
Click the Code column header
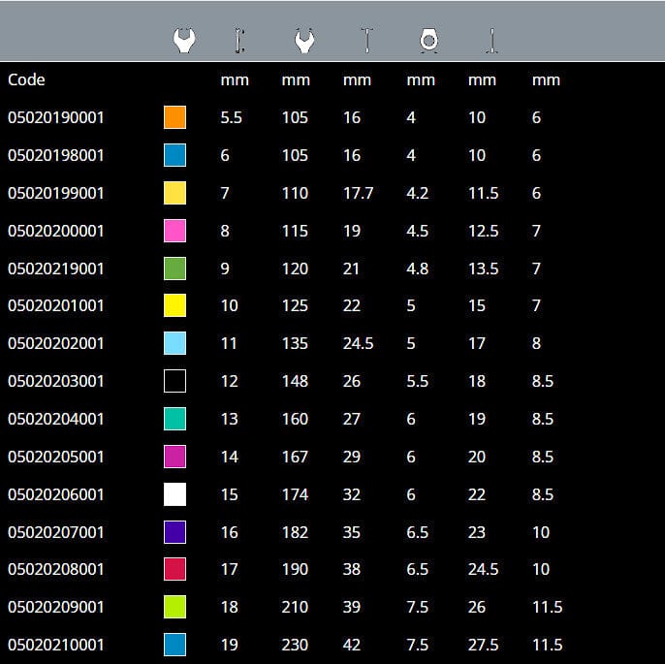tap(26, 79)
